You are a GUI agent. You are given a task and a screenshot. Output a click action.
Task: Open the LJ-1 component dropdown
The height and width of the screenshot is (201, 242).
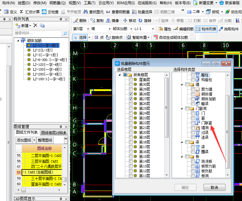coord(153,29)
